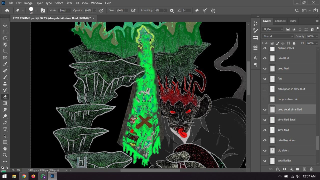Open Google Chrome from the taskbar
This screenshot has height=180, width=320.
(x=24, y=176)
